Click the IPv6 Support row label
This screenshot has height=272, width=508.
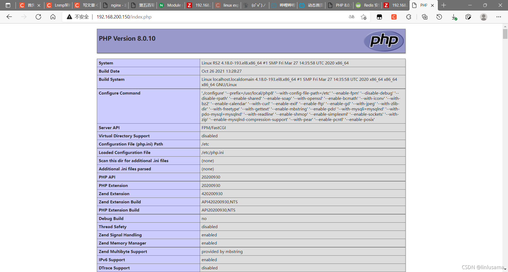(112, 260)
